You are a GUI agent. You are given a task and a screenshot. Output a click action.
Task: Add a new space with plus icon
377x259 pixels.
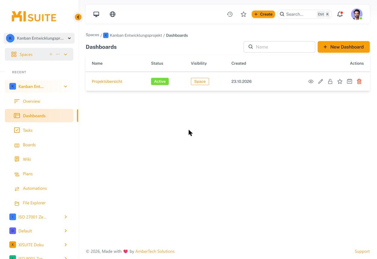point(51,54)
